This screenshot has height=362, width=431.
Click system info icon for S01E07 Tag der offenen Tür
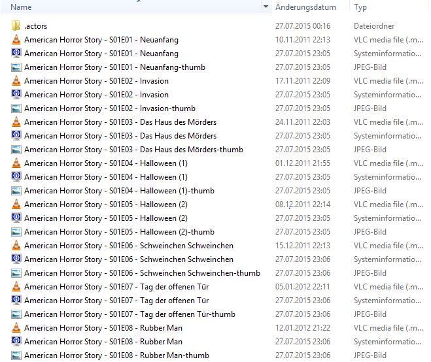coord(16,301)
